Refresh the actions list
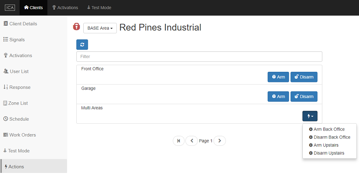359x175 pixels. pyautogui.click(x=82, y=44)
